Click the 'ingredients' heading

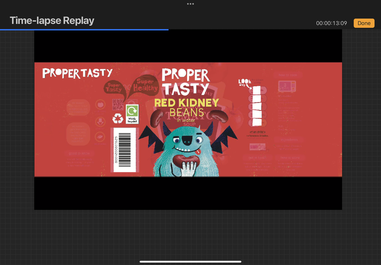click(x=290, y=140)
